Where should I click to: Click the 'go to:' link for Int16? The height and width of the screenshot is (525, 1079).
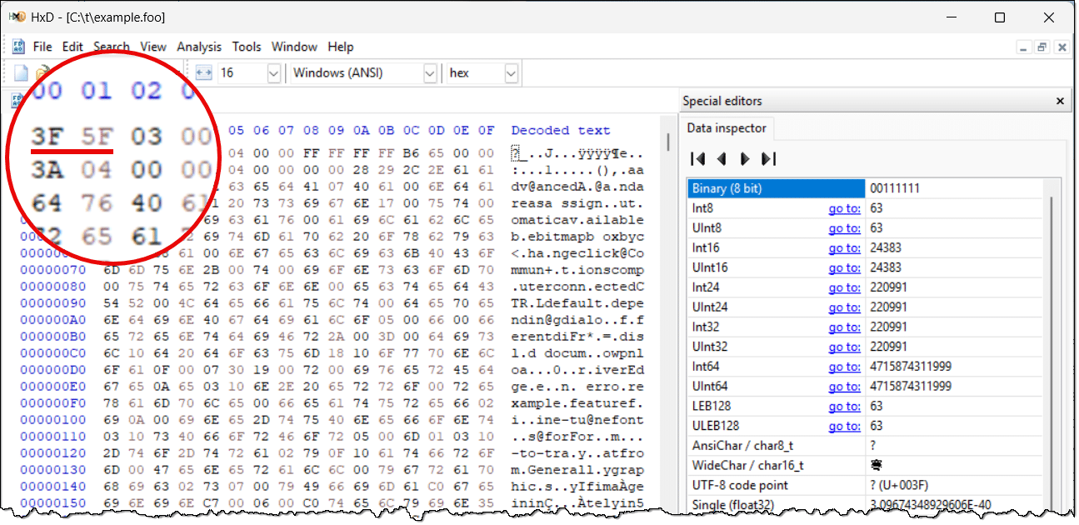tap(844, 247)
